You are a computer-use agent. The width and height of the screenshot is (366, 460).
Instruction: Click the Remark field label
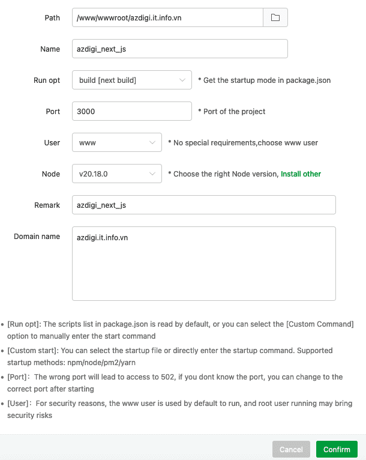(47, 205)
